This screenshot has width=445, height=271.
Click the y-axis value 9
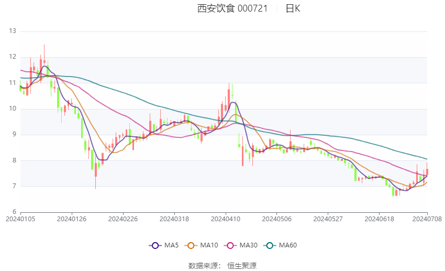click(x=14, y=134)
